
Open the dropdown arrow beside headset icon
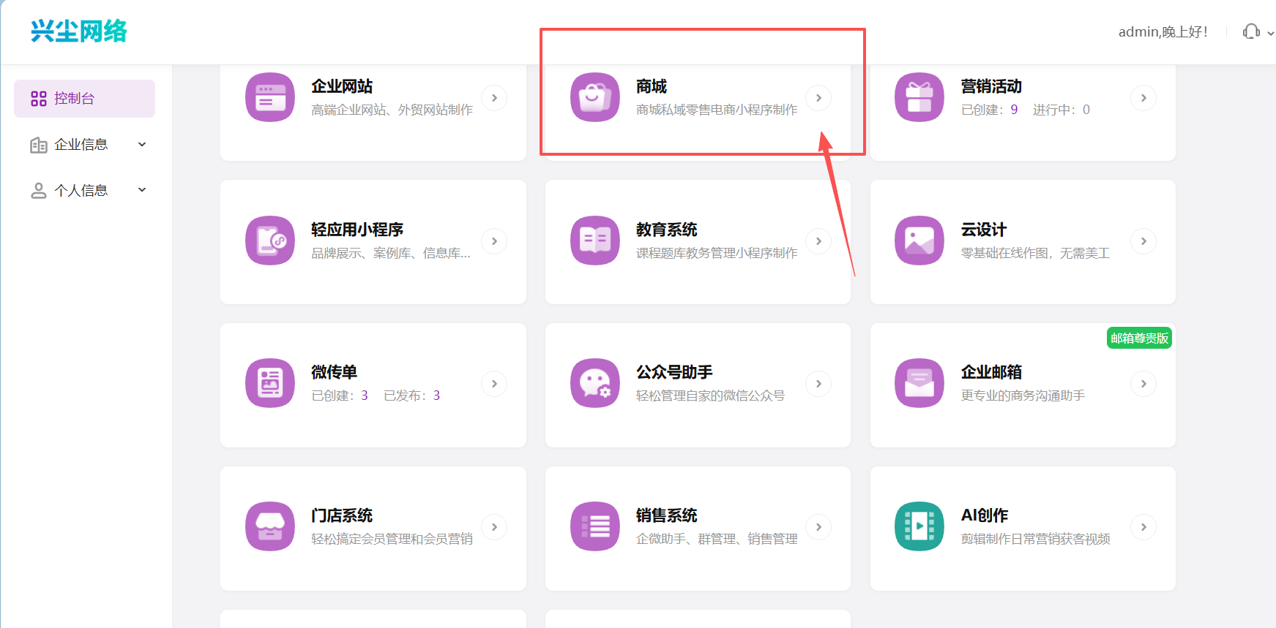tap(1271, 33)
